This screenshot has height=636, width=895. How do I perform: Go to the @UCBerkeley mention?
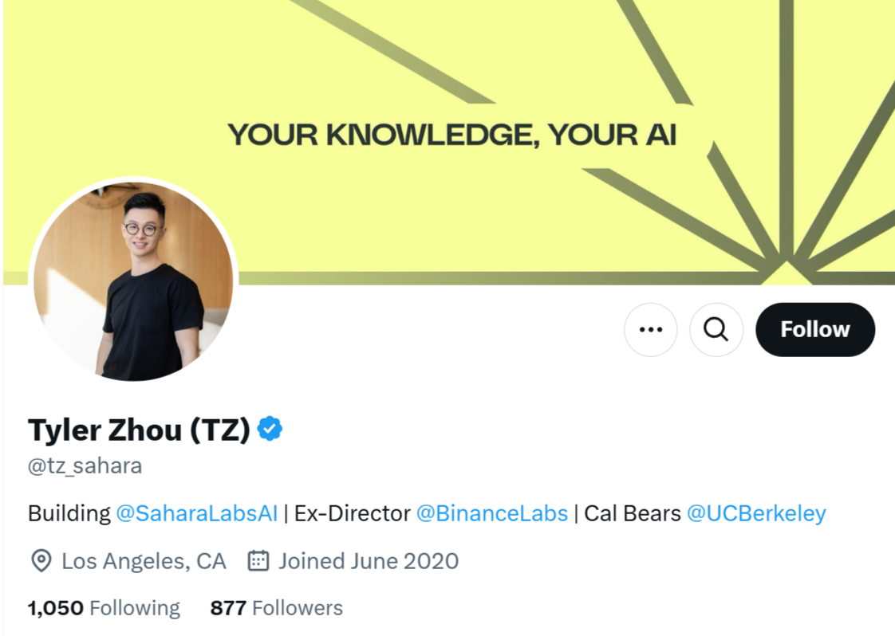[x=756, y=513]
